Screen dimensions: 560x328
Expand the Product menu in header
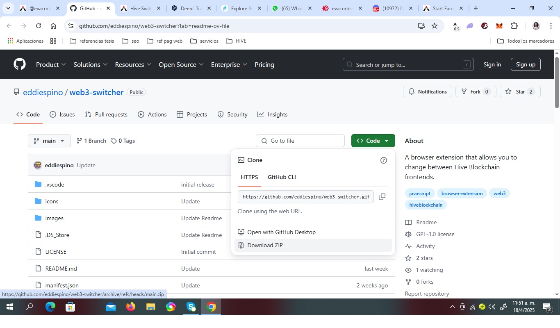point(51,64)
